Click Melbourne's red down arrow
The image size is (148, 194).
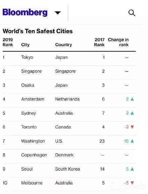click(132, 183)
